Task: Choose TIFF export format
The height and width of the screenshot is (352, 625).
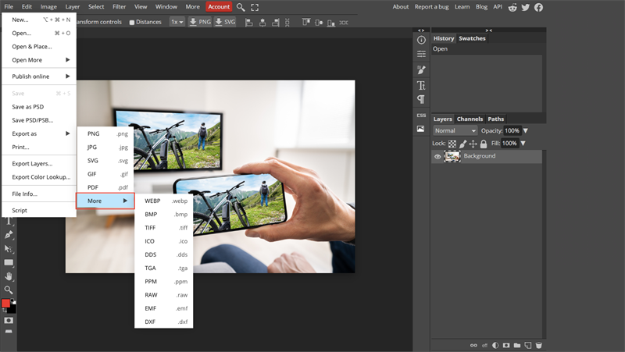Action: (164, 227)
